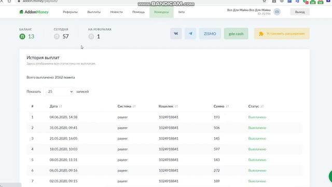Sort table by Дата column arrows
Screen dimensions: 332x187
61,106
